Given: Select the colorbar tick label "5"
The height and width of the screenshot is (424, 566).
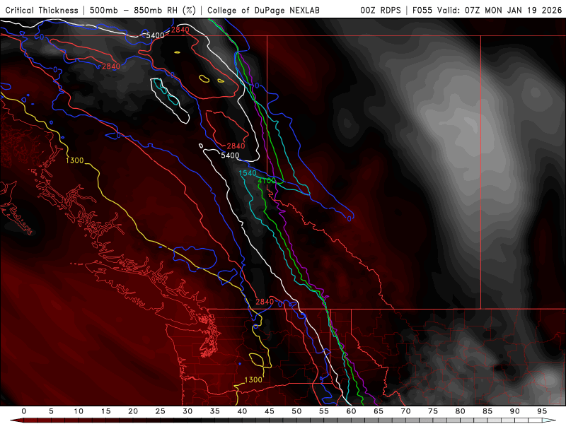Looking at the screenshot, I should click(51, 411).
